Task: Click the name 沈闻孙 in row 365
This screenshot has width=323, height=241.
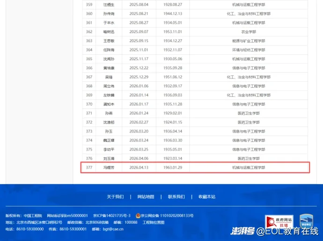Action: [x=109, y=59]
